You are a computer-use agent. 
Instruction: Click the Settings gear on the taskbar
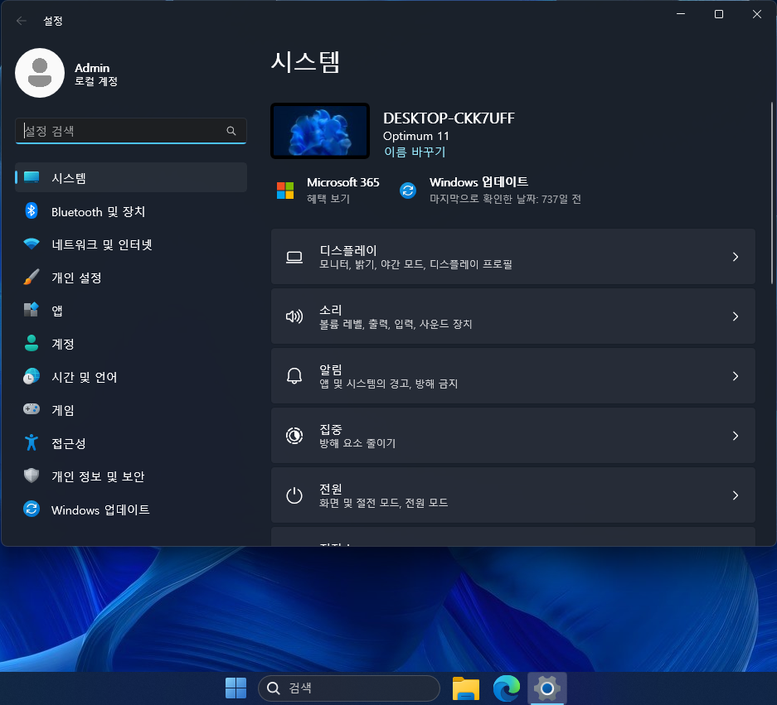[x=547, y=688]
